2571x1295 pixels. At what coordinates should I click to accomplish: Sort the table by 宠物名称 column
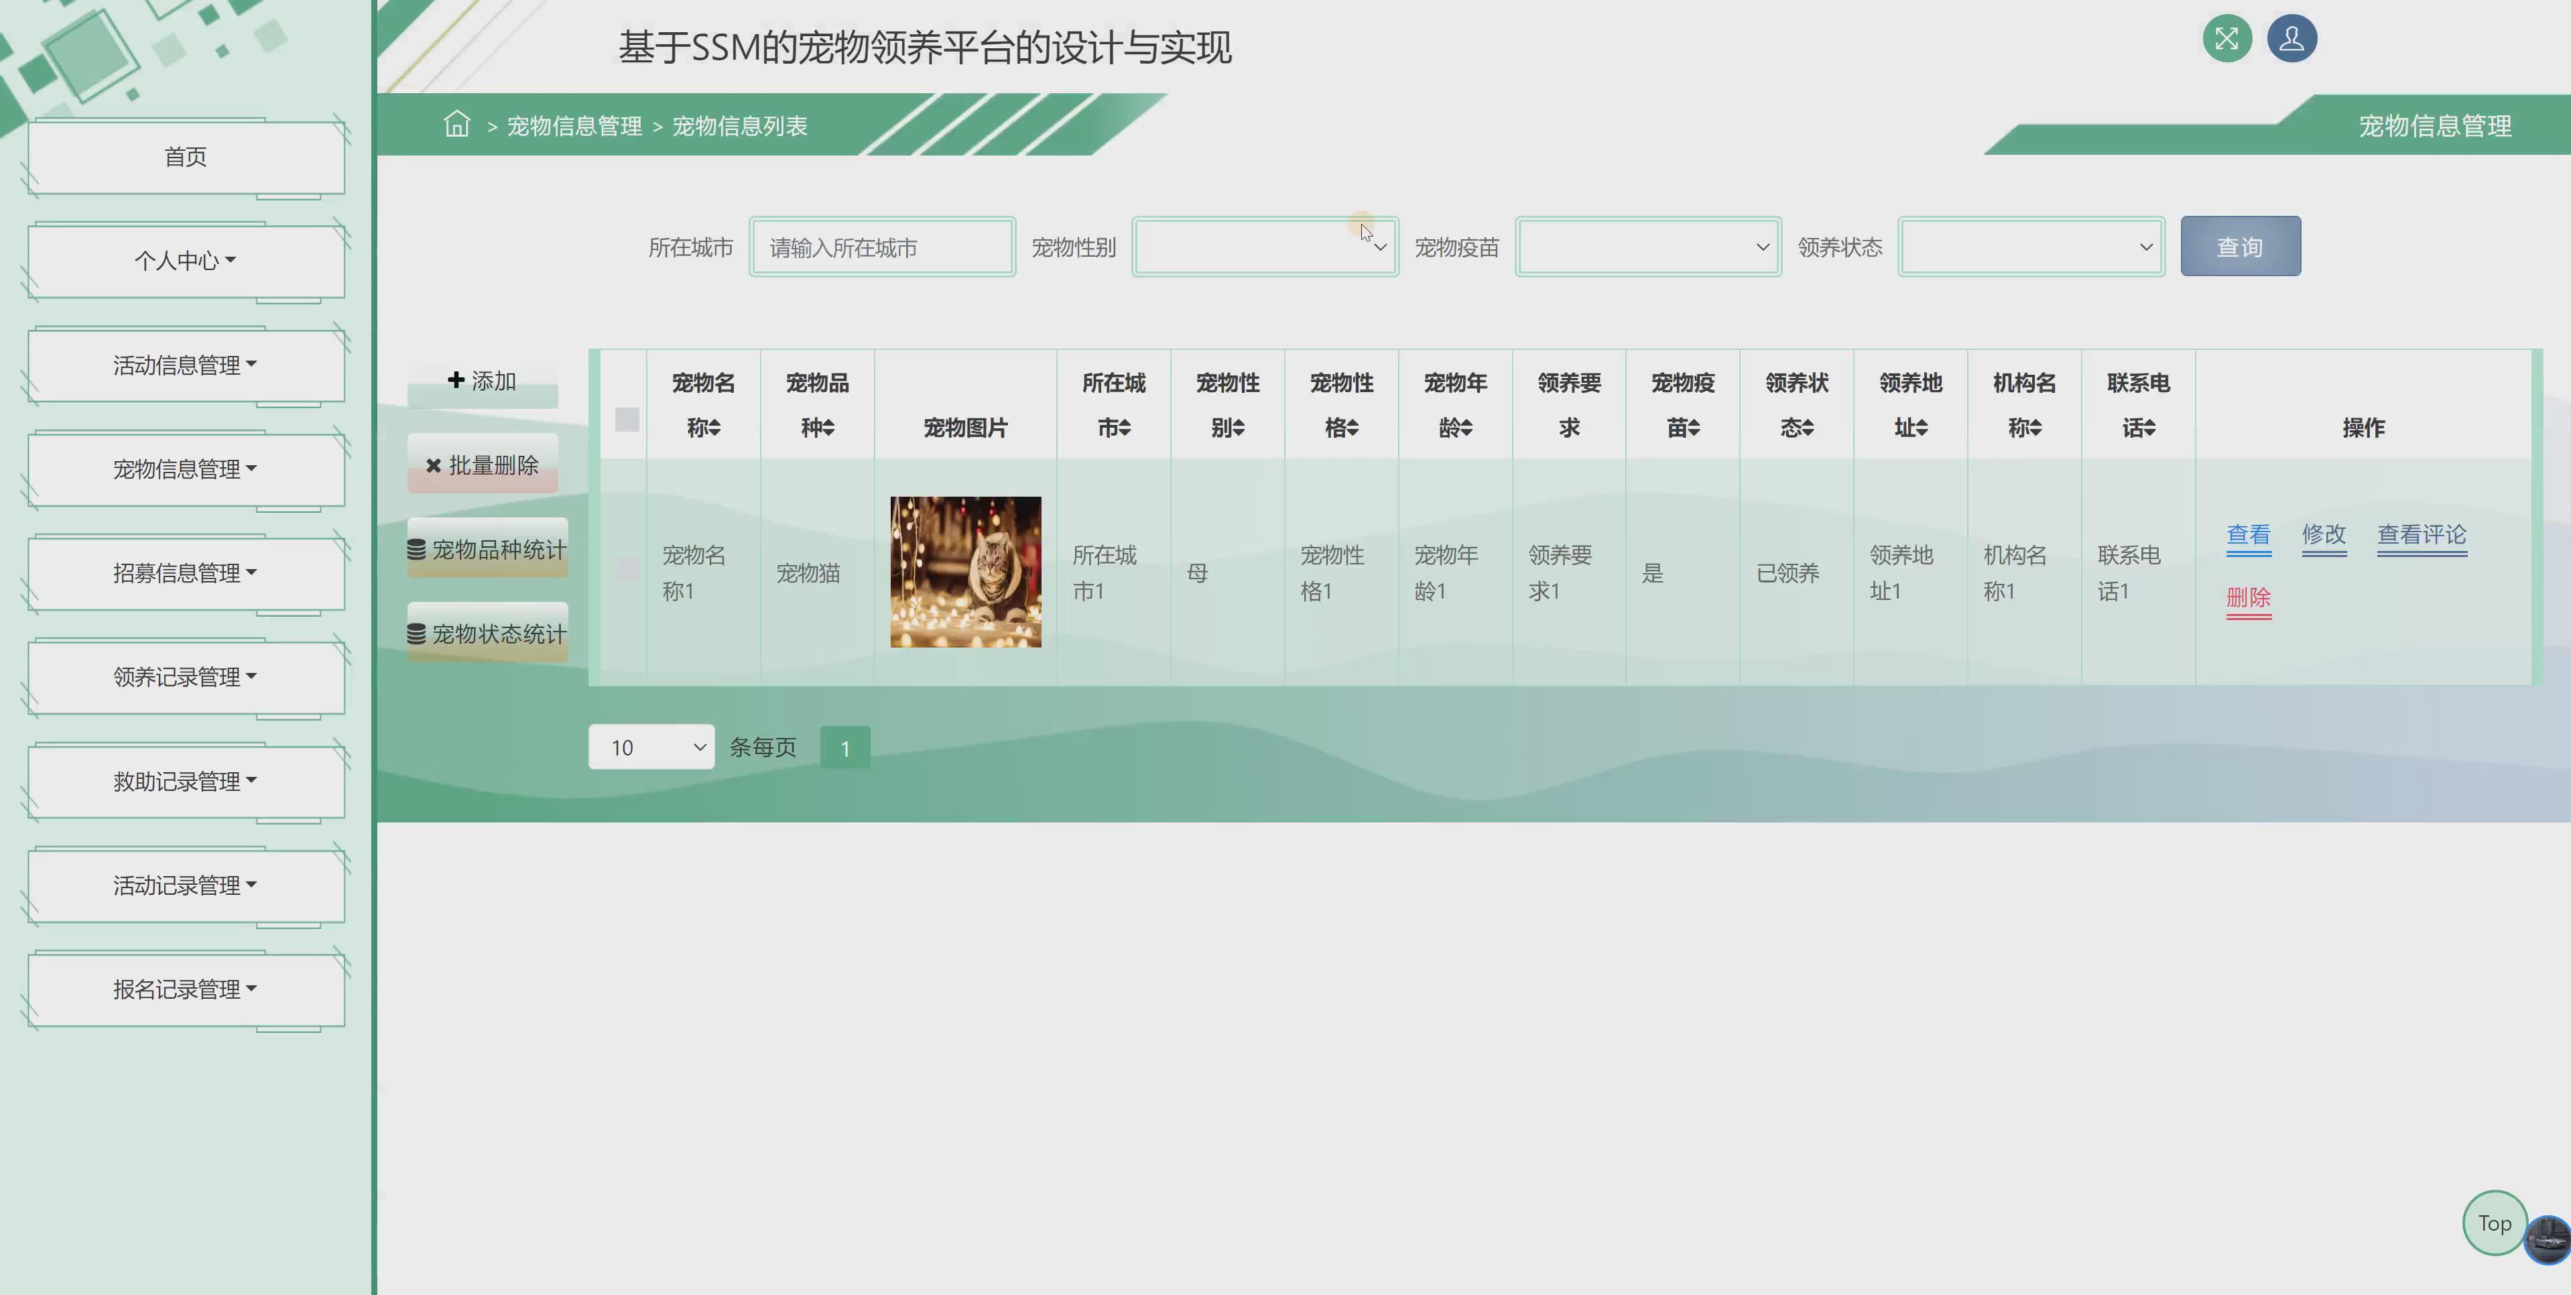coord(702,404)
